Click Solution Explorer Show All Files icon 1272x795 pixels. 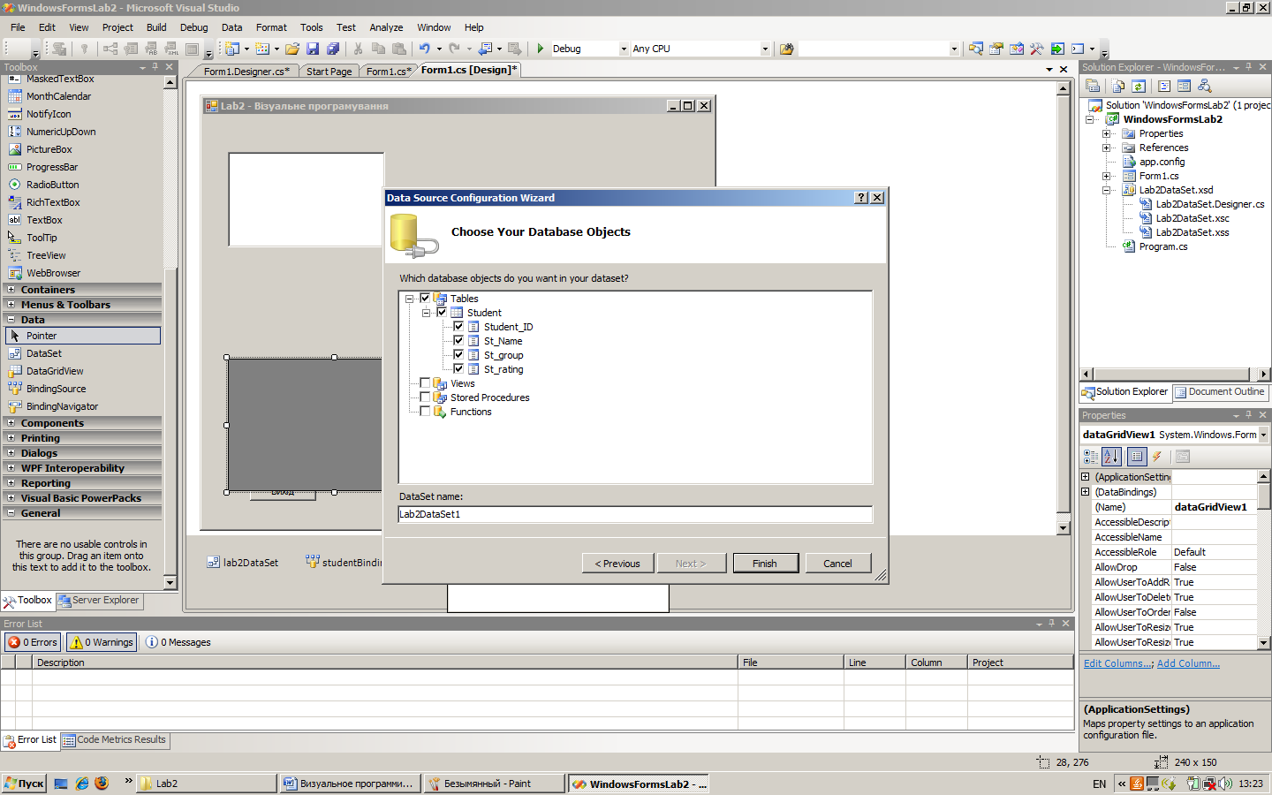tap(1118, 86)
